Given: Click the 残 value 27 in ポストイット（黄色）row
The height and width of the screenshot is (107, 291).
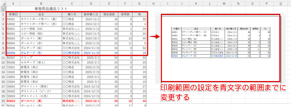Looking at the screenshot, I should coord(140,86).
